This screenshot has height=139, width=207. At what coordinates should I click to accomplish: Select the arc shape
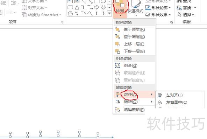(x=84, y=13)
